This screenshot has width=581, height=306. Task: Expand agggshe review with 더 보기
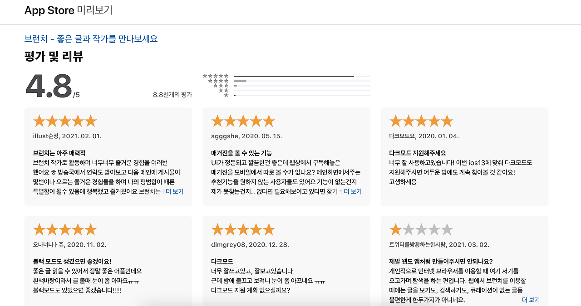(x=353, y=191)
